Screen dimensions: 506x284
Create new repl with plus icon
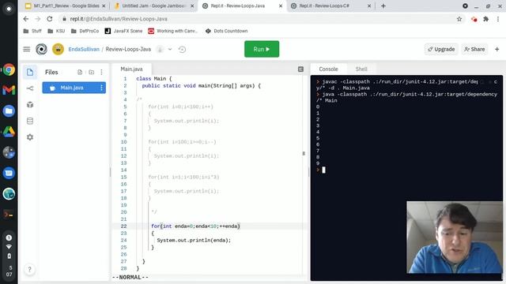(x=497, y=49)
